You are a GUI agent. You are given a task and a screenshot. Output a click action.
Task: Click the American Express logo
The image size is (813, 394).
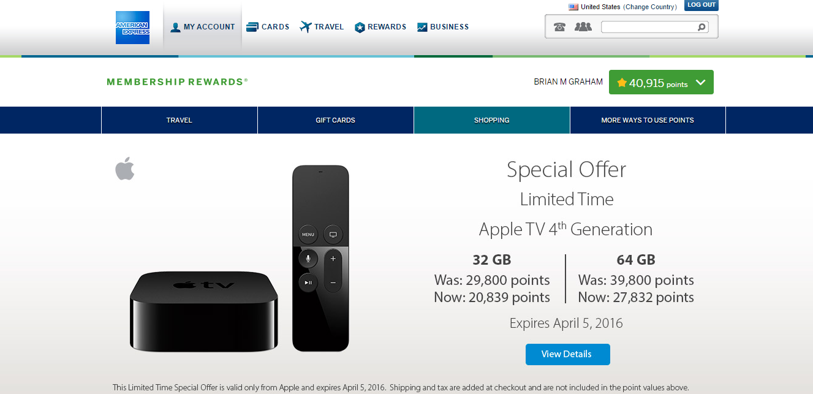[x=132, y=27]
